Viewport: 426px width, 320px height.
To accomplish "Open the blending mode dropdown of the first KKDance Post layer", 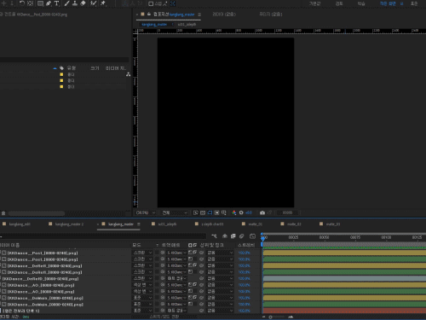I will click(x=143, y=253).
